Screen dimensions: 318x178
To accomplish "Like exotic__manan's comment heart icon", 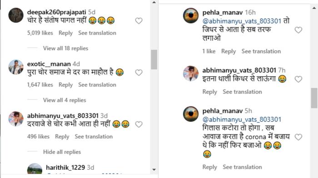I will [139, 72].
